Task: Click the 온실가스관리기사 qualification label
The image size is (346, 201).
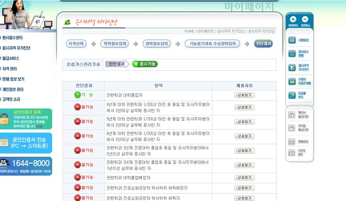Action: tap(83, 64)
